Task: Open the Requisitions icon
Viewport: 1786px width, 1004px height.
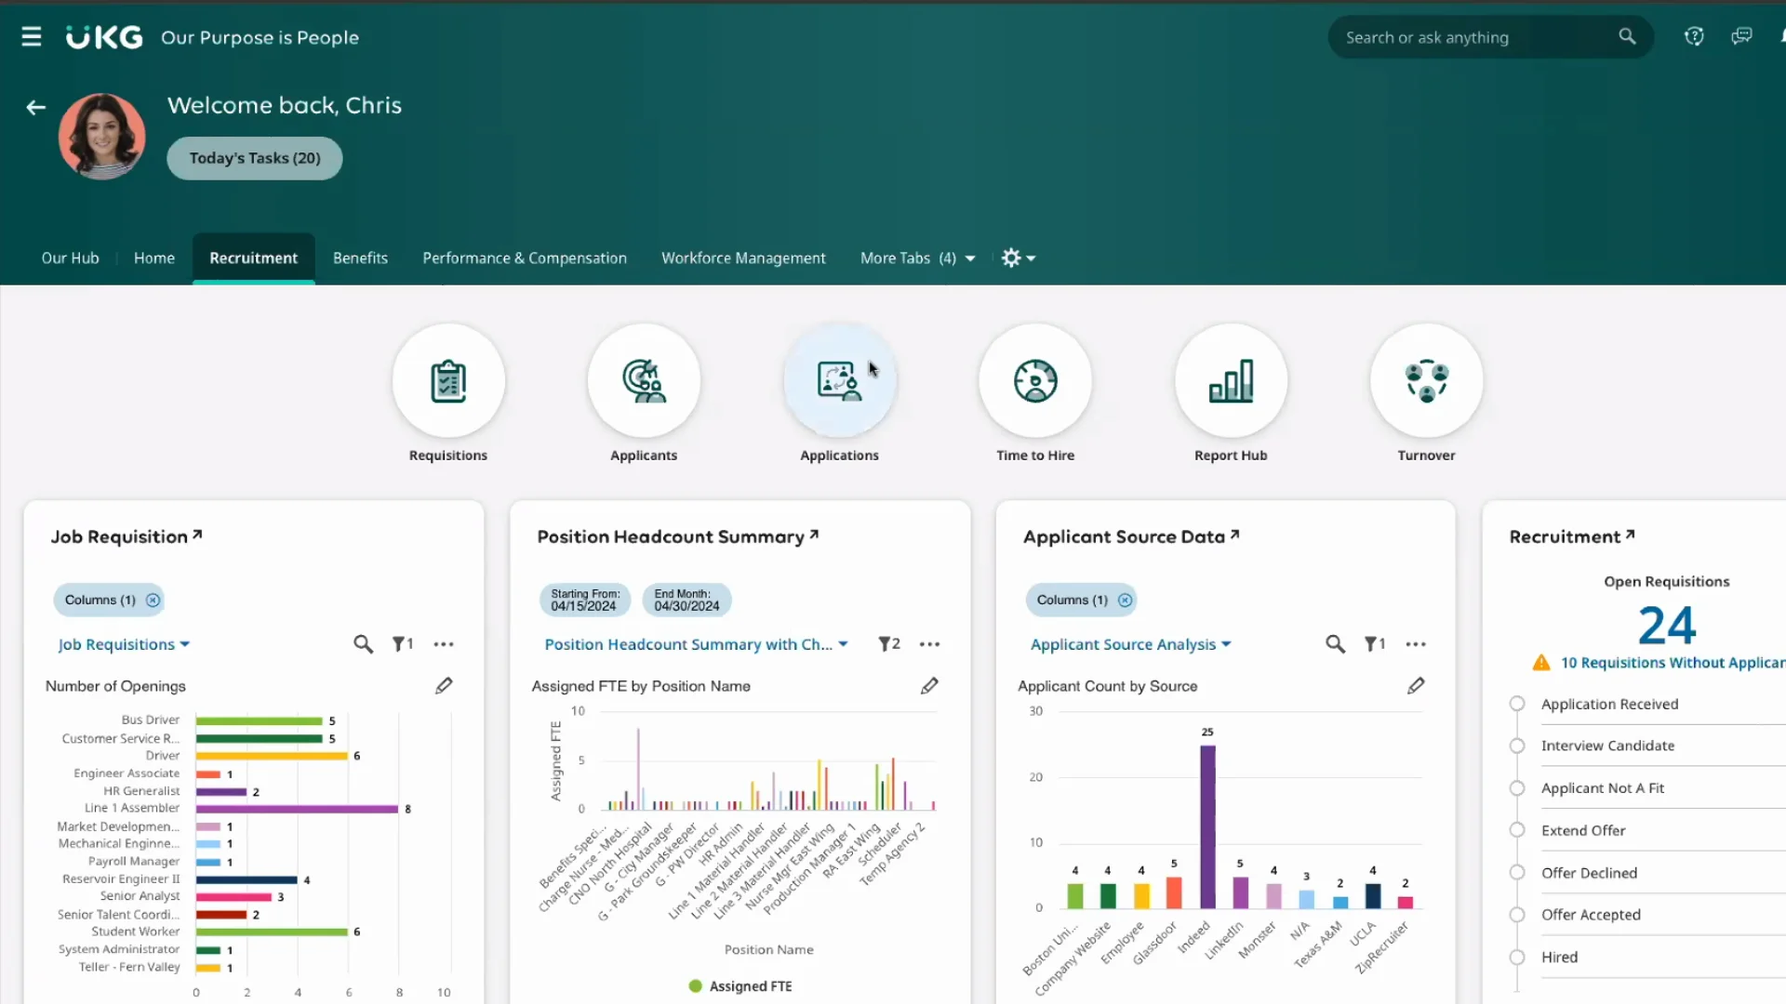Action: (448, 380)
